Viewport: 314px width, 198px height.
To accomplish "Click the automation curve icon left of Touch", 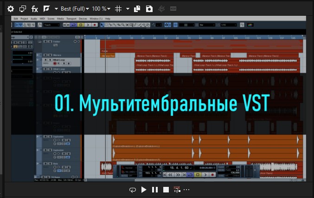I will click(40, 25).
